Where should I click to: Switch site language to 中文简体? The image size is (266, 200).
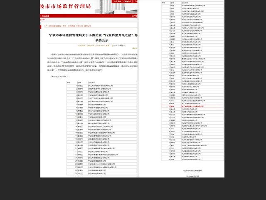click(117, 2)
